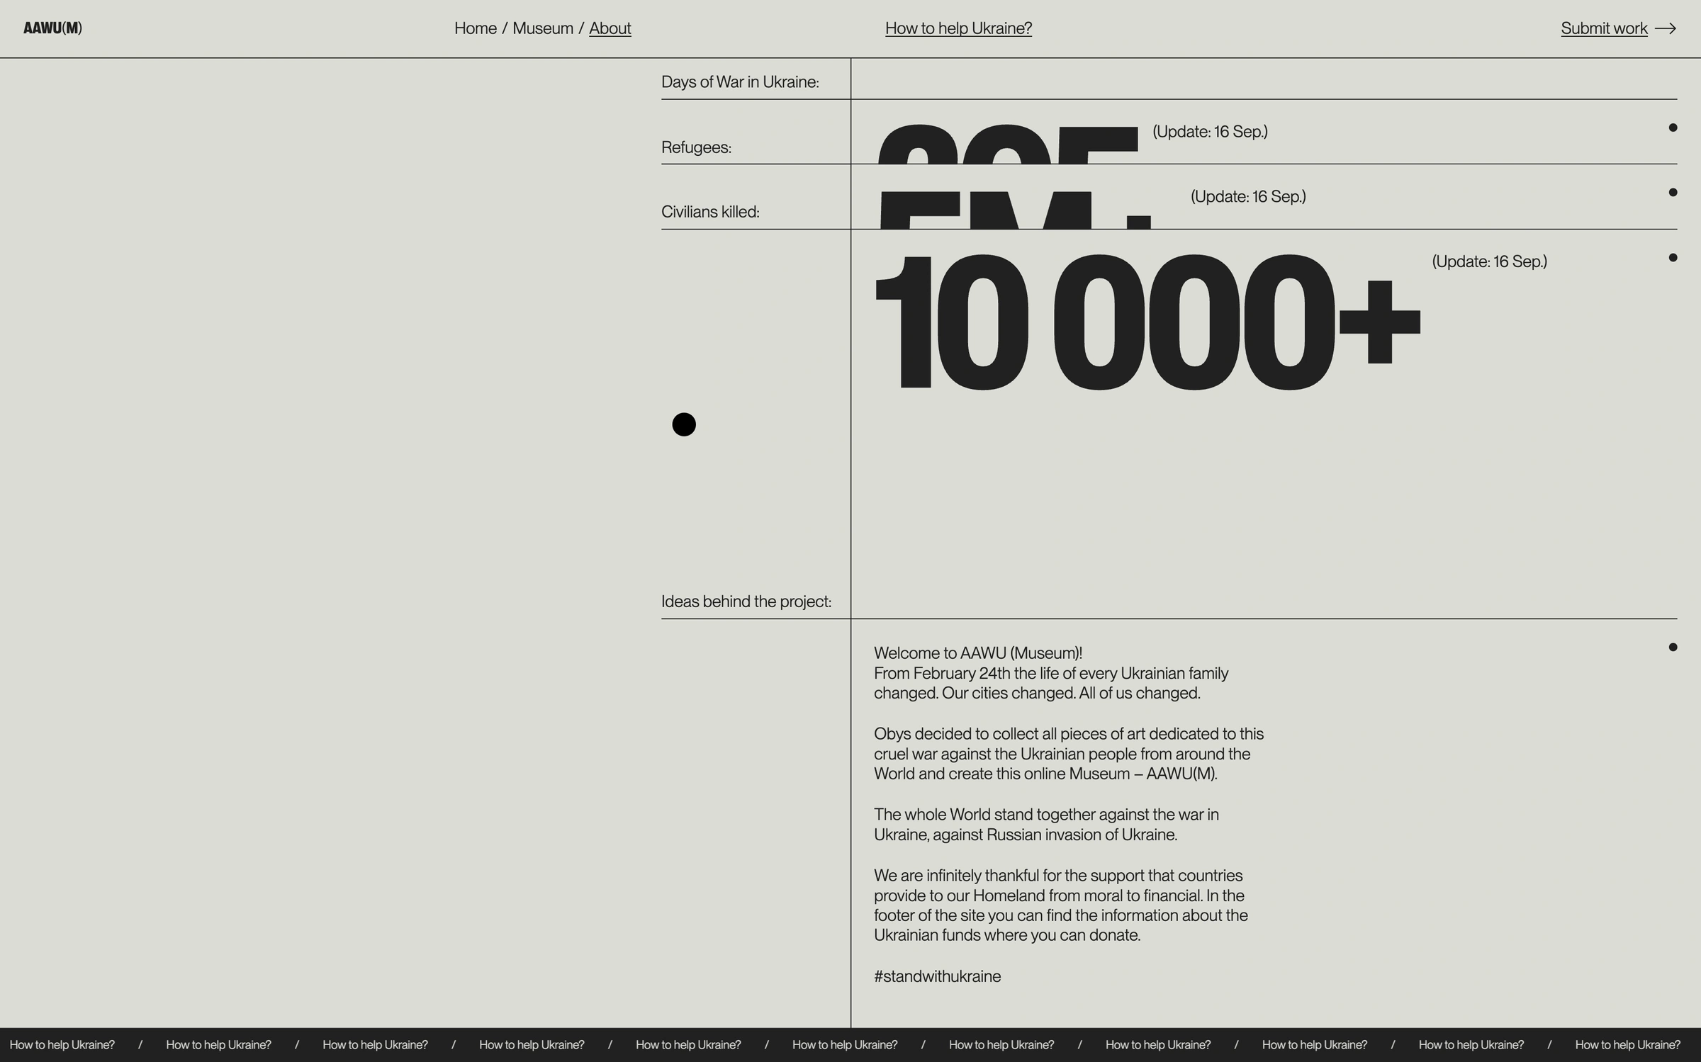Image resolution: width=1701 pixels, height=1062 pixels.
Task: Click the Civilians killed section label
Action: coord(710,212)
